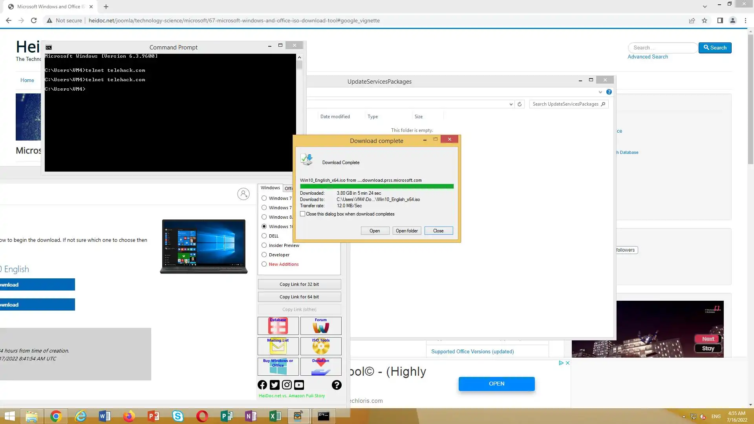The width and height of the screenshot is (754, 424).
Task: Select the DELL radio option
Action: tap(264, 236)
